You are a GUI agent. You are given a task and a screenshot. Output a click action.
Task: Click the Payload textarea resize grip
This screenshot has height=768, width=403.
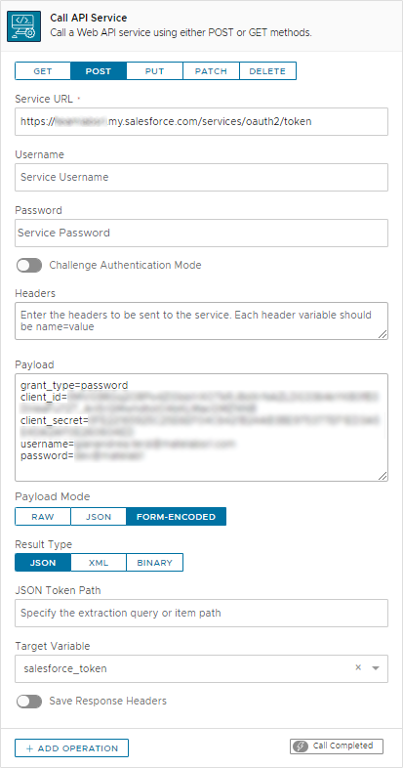click(382, 476)
